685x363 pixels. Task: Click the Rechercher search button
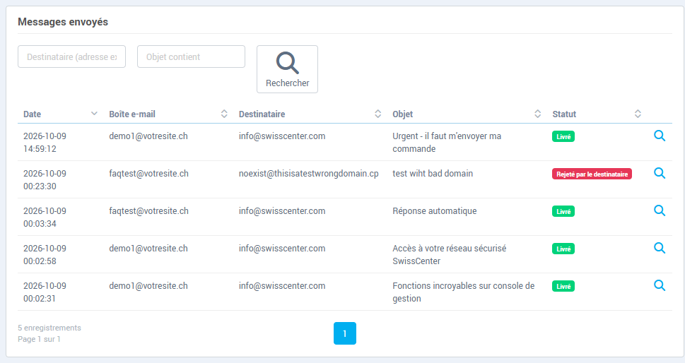[287, 69]
